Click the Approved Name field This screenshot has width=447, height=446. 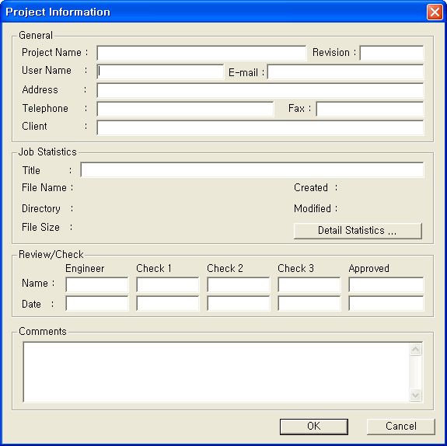coord(386,284)
